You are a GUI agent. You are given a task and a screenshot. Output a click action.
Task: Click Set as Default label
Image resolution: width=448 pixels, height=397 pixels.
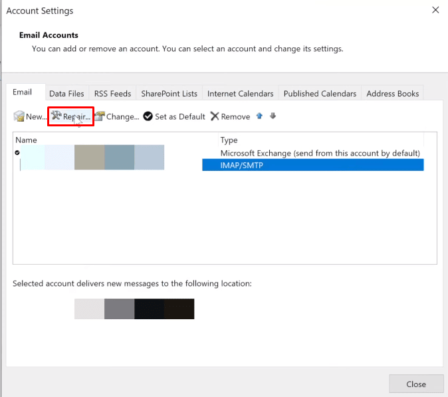[180, 116]
